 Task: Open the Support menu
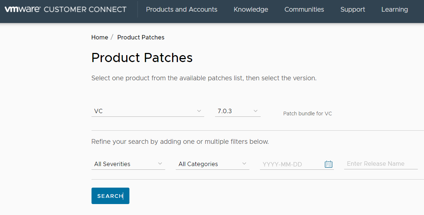pyautogui.click(x=353, y=9)
